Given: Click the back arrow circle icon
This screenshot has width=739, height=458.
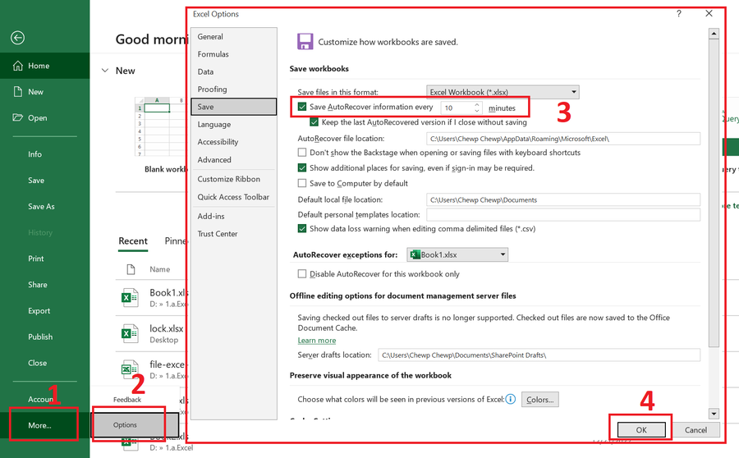Looking at the screenshot, I should [18, 38].
